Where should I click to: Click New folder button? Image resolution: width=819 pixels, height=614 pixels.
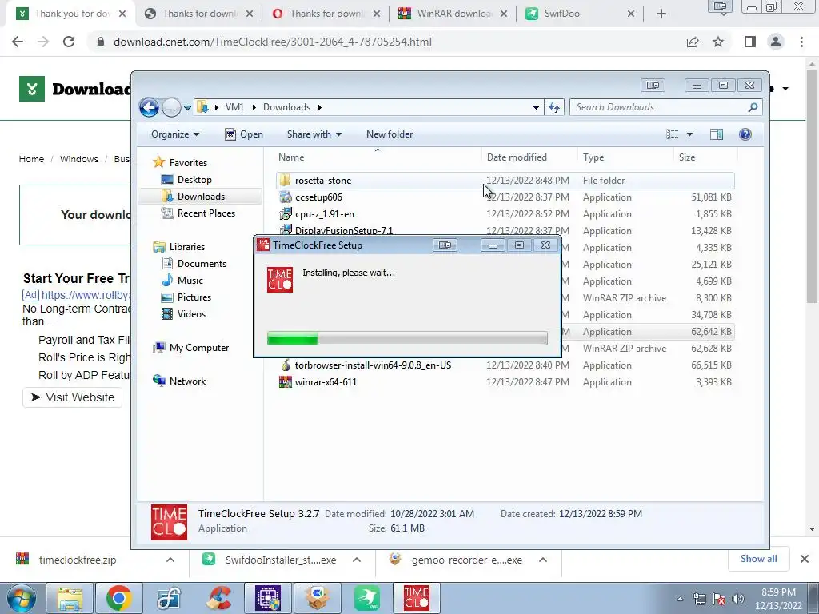(x=390, y=134)
